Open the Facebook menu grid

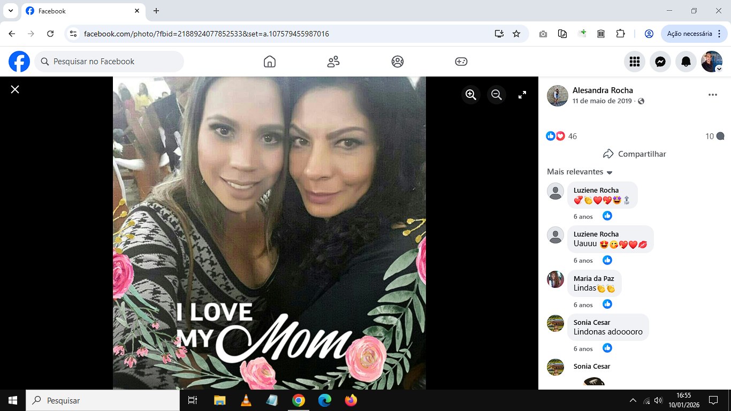point(635,62)
